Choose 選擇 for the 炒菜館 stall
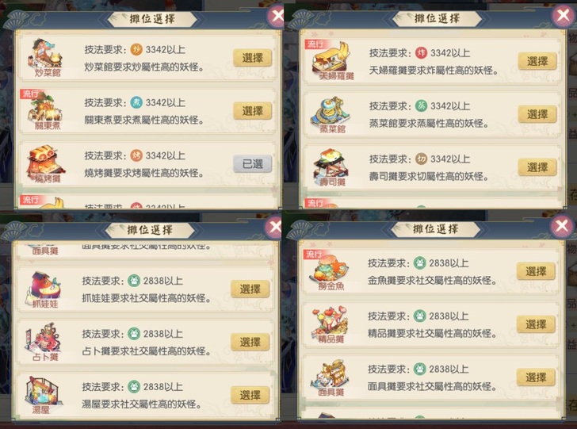Image resolution: width=577 pixels, height=429 pixels. (x=252, y=58)
